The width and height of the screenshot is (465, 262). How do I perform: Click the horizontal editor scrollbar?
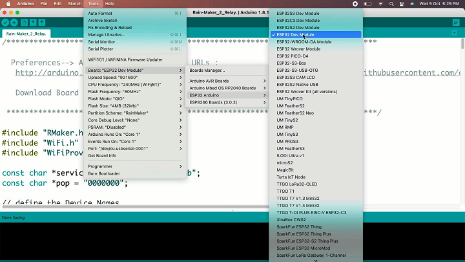point(135,206)
